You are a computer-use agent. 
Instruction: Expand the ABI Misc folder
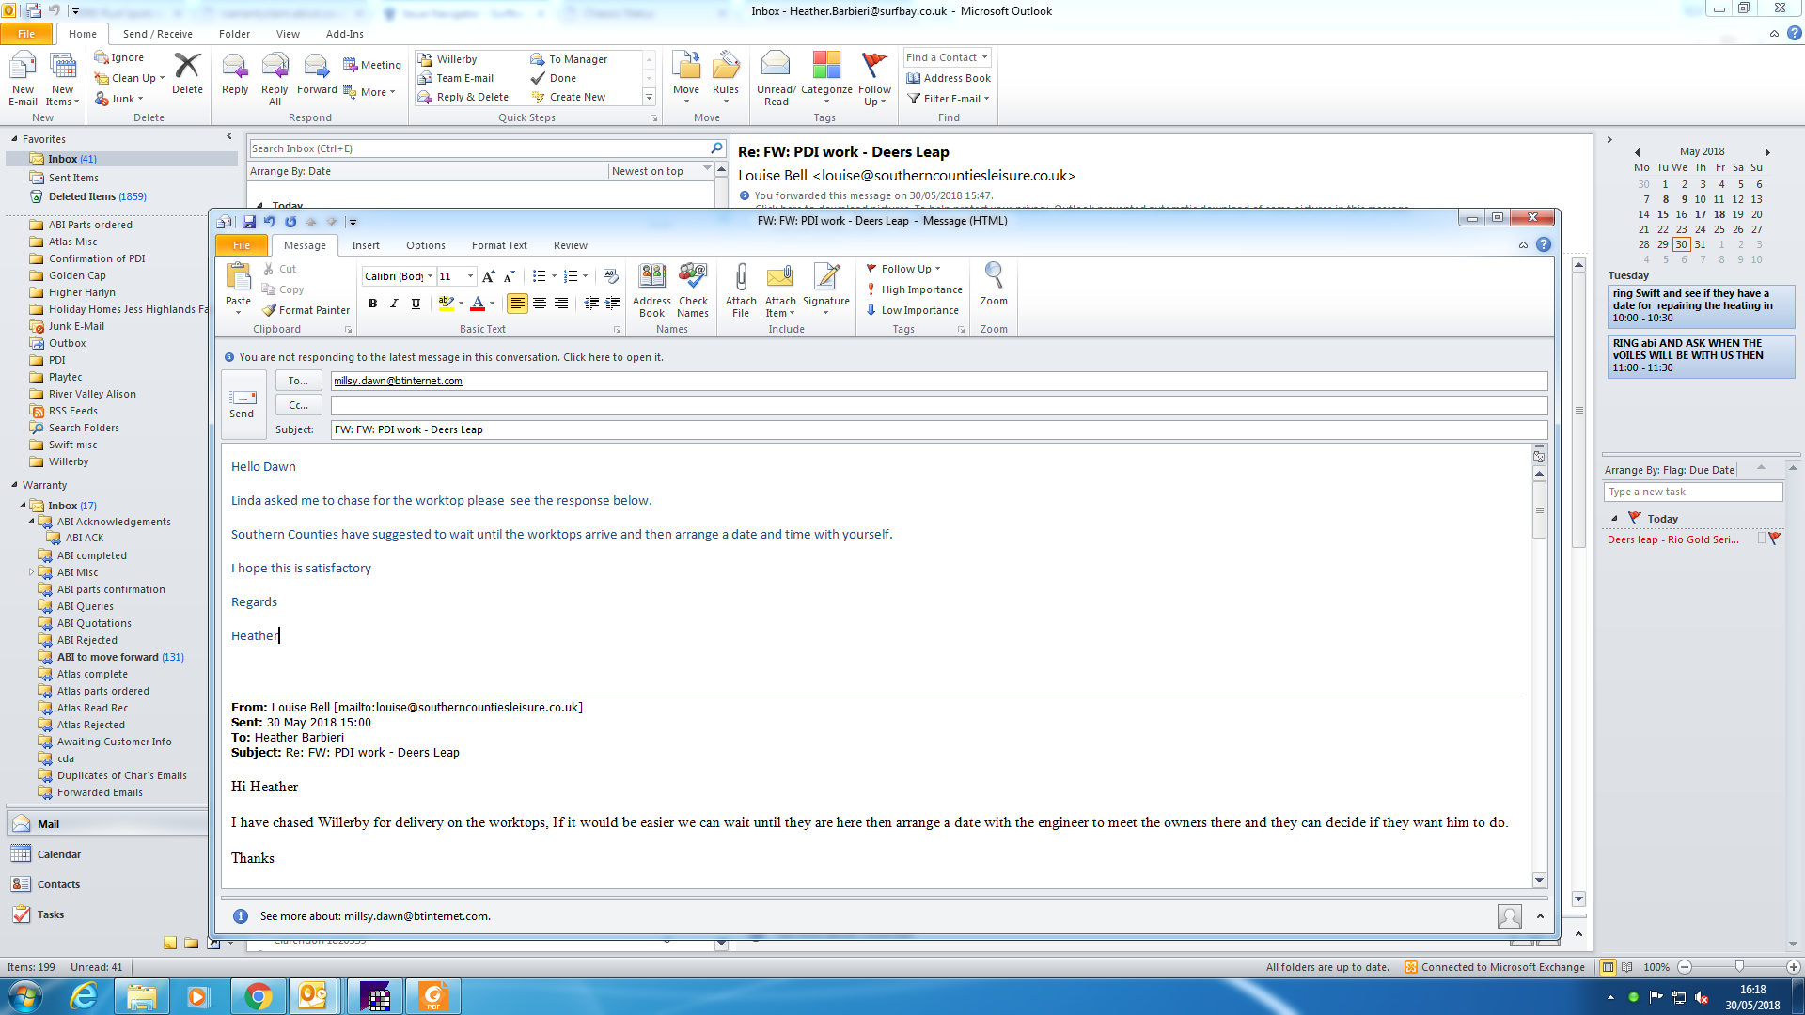click(x=31, y=572)
